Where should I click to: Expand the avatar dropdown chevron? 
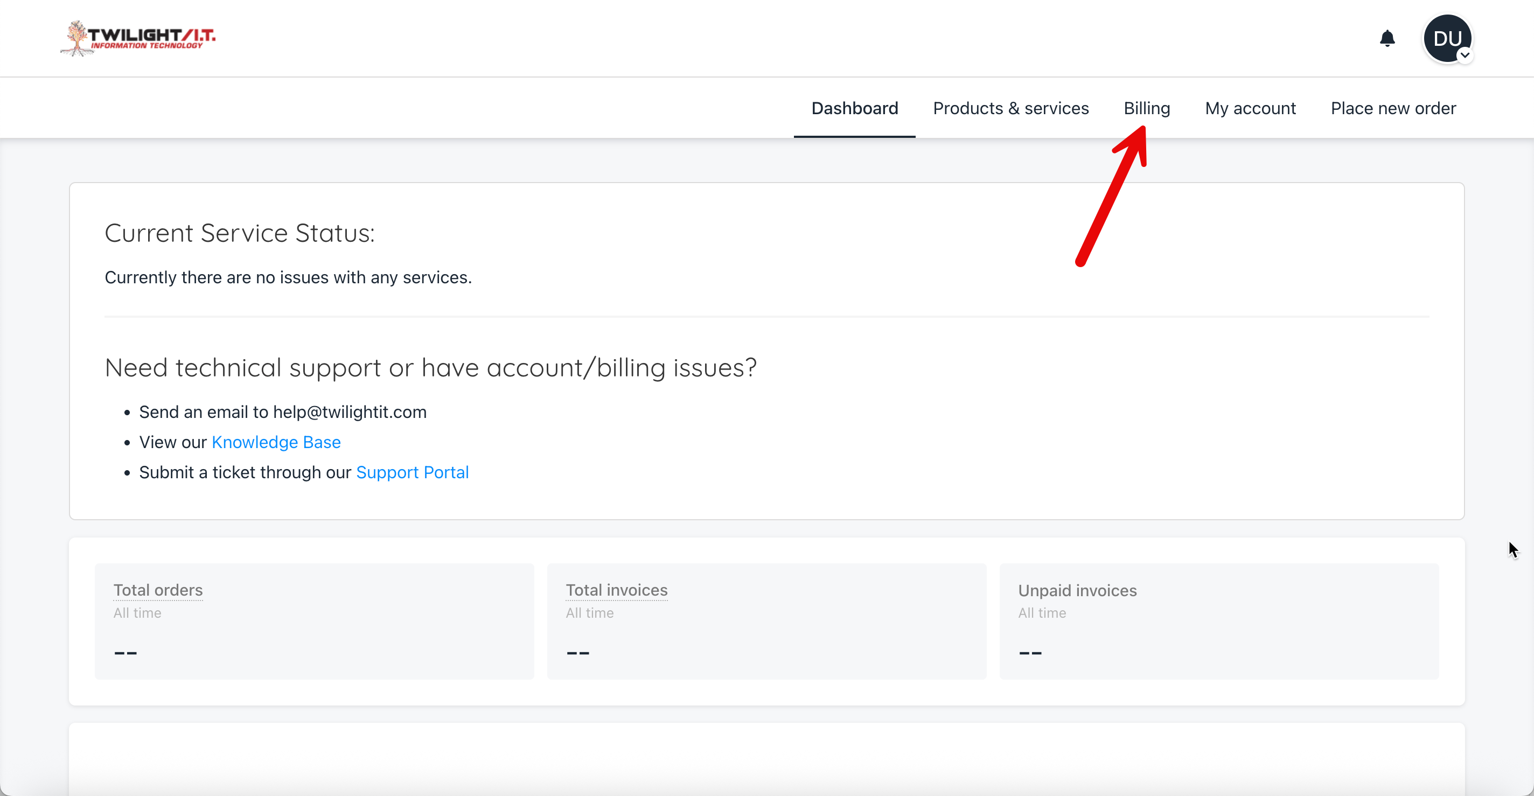[x=1465, y=55]
